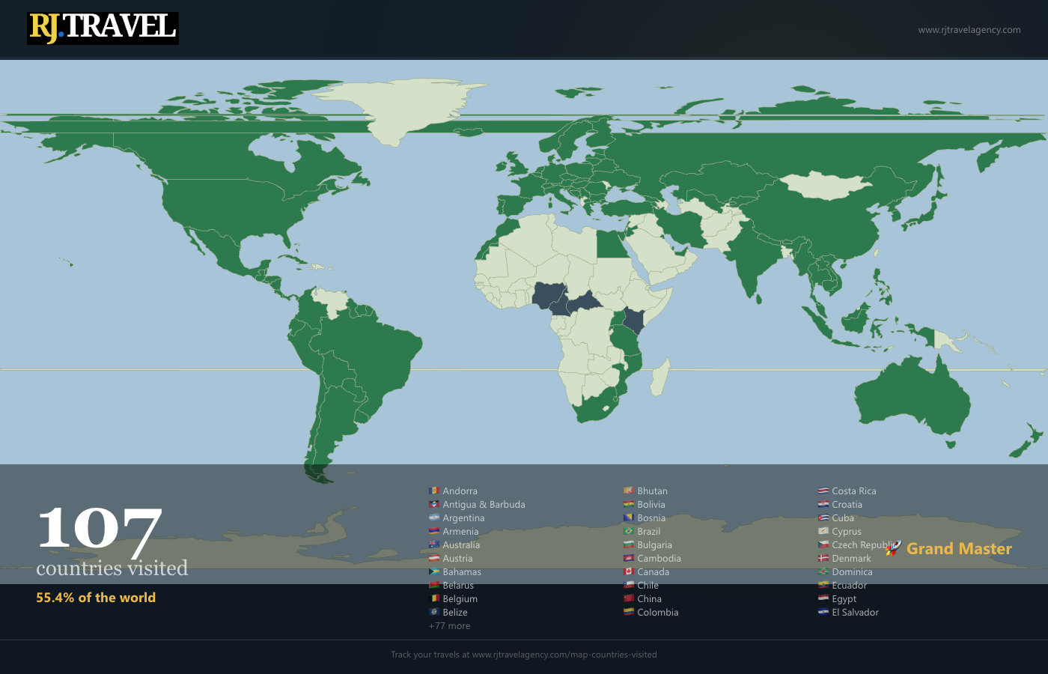Click the Egypt flag icon
This screenshot has height=674, width=1048.
coord(823,599)
